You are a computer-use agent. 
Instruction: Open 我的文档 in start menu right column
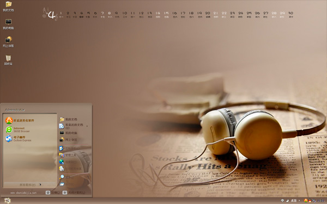coord(68,119)
